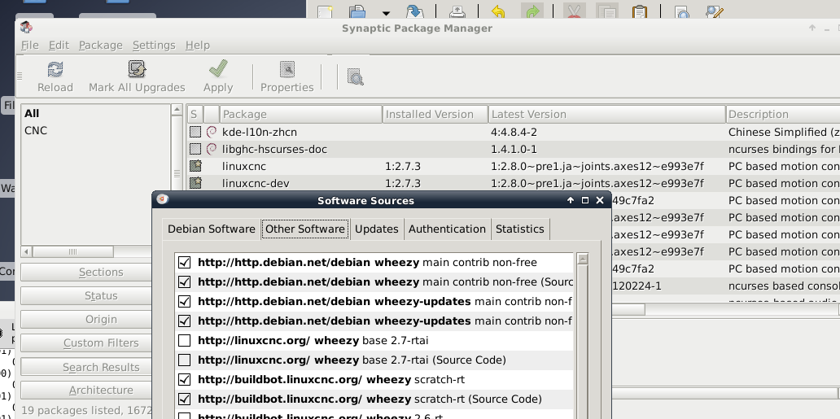Toggle status box of libghc-hscurses-doc package

pos(195,149)
